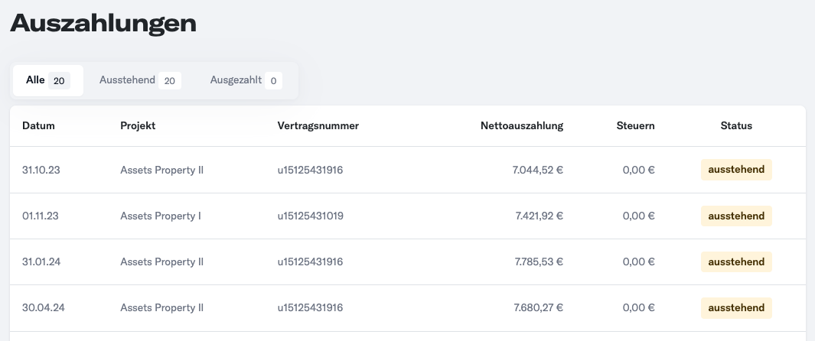This screenshot has width=815, height=341.
Task: Click the Status column header
Action: point(736,125)
